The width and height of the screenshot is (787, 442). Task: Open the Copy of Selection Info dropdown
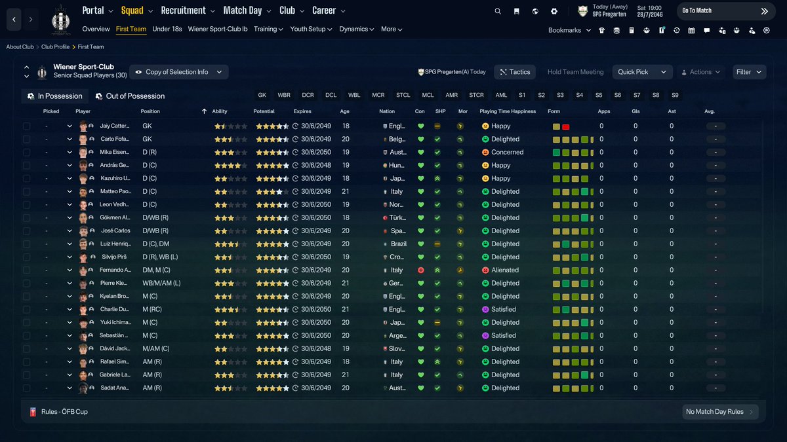click(179, 72)
